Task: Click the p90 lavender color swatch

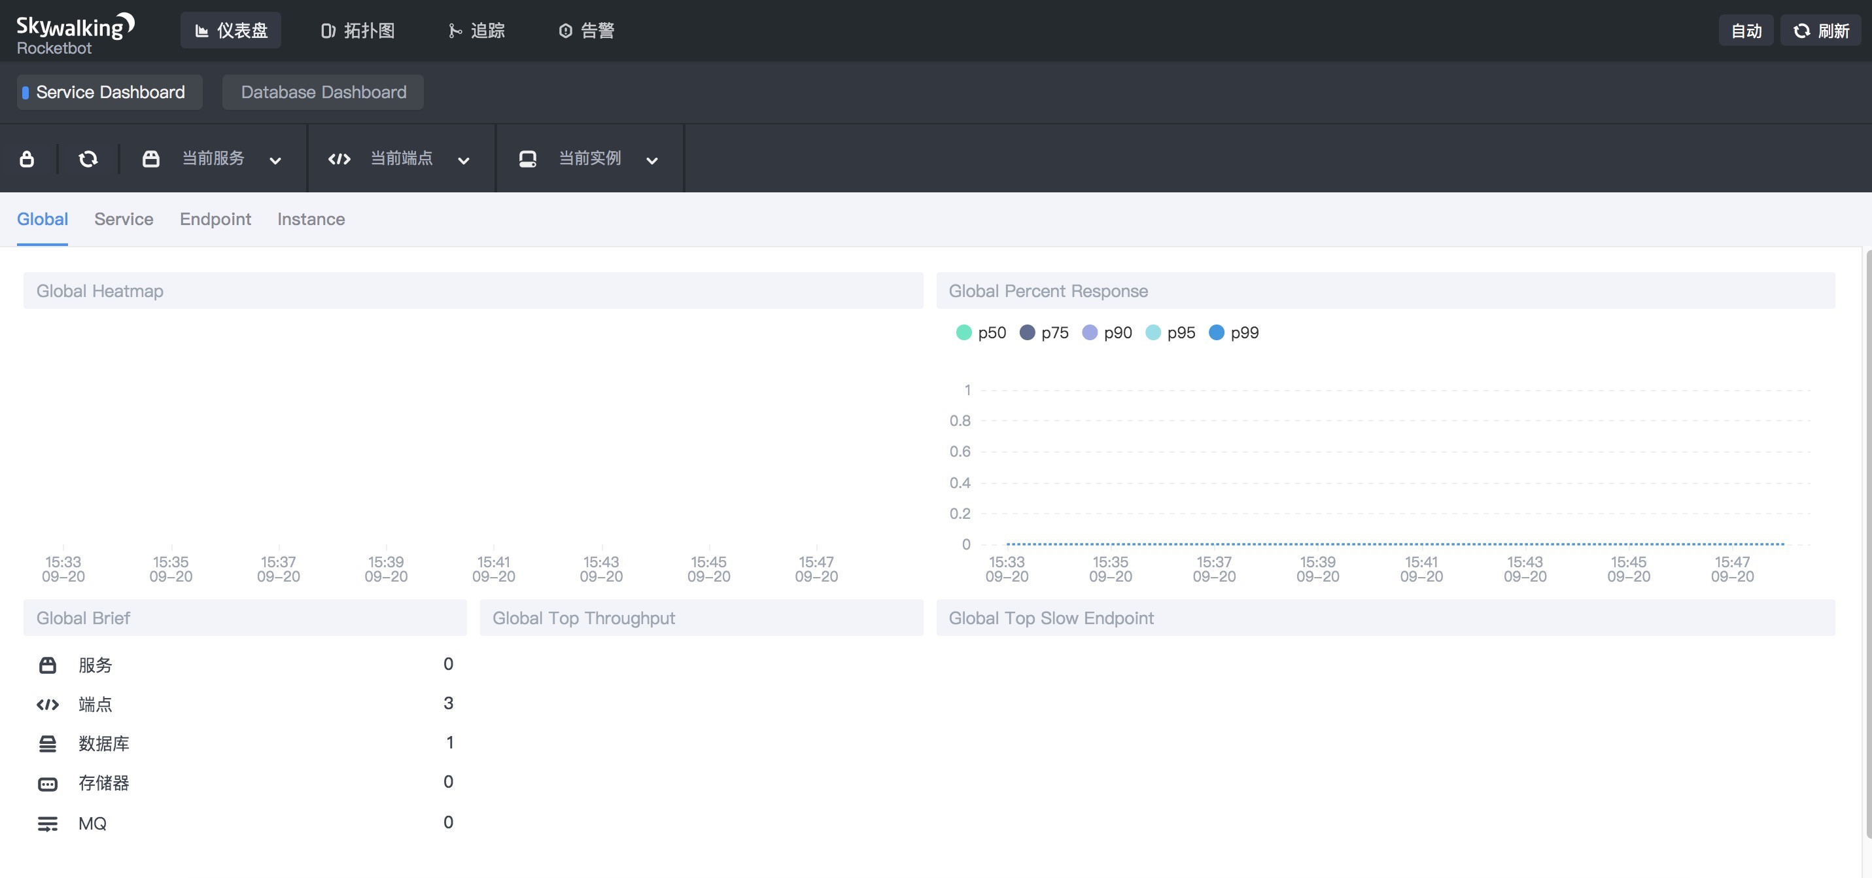Action: [x=1089, y=333]
